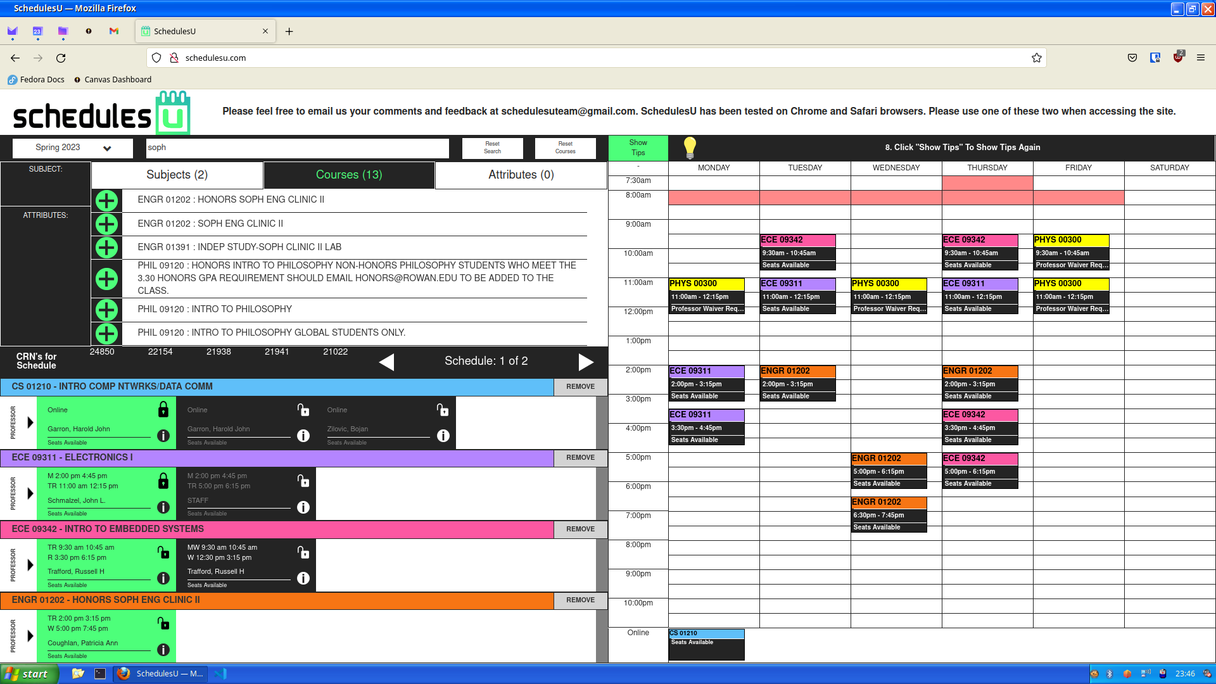The image size is (1216, 684).
Task: Open info icon for Zilovic CS 01210 section
Action: tap(443, 436)
